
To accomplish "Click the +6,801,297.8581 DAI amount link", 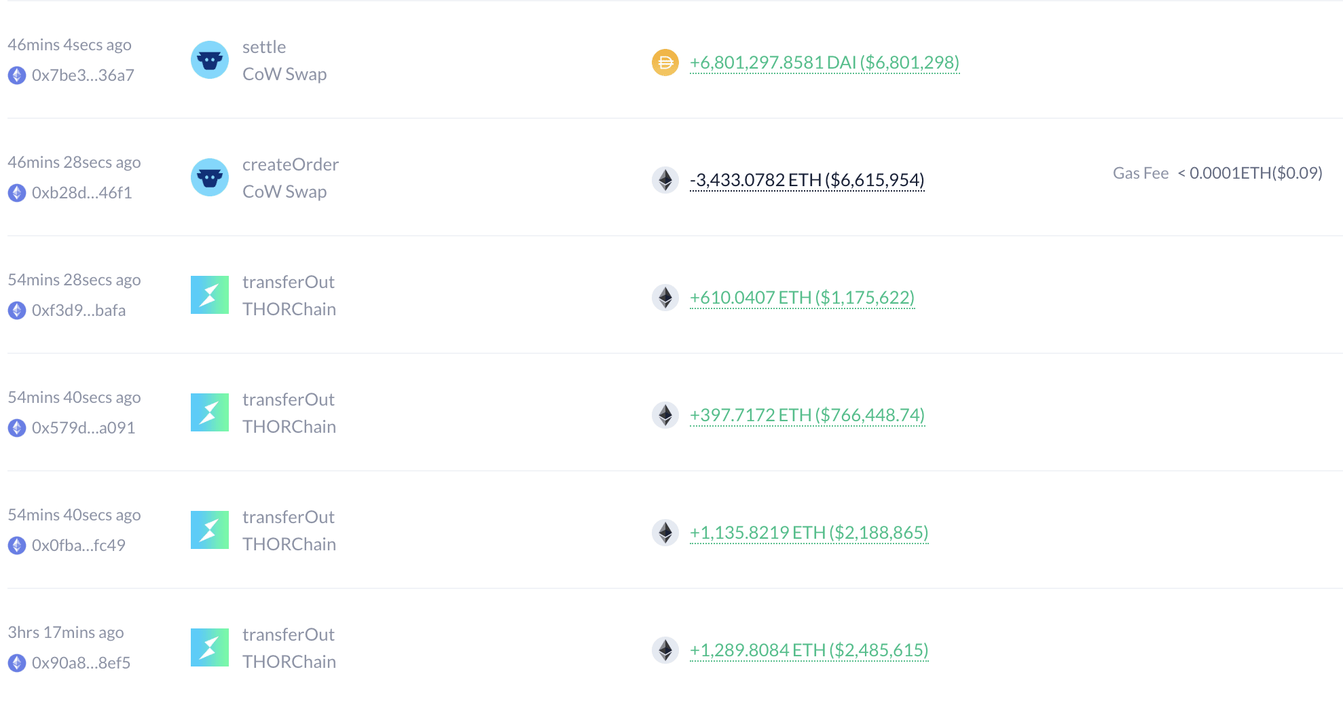I will tap(824, 63).
